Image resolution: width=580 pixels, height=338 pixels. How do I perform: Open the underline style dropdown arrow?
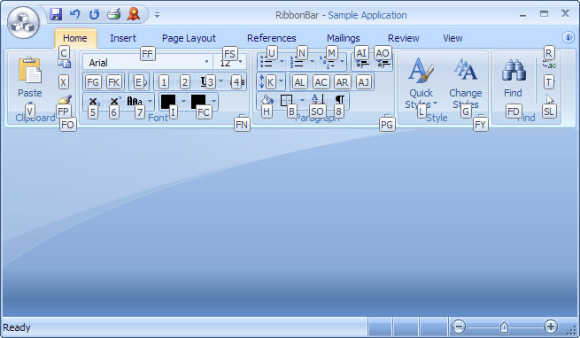220,81
